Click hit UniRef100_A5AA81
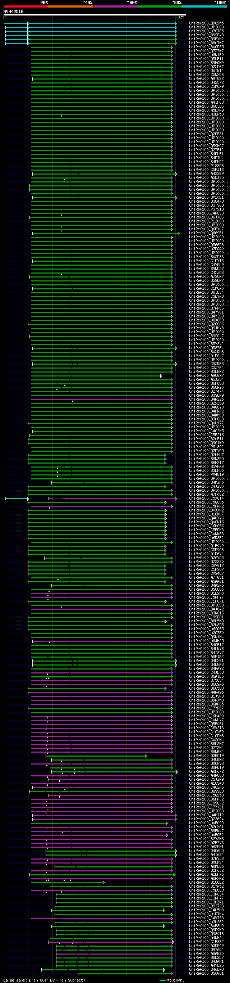230x983 pixels. pyautogui.click(x=206, y=582)
